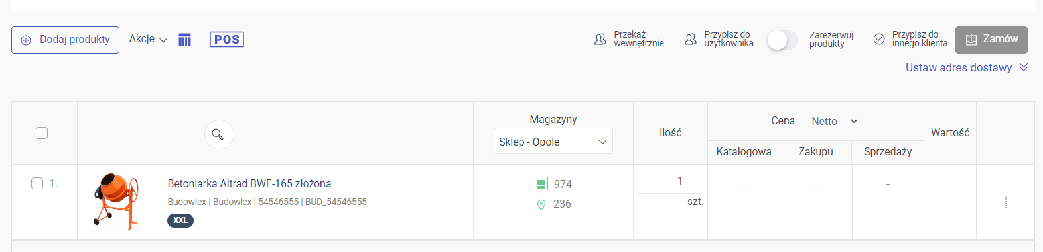Click the Przekaż wewnętrznie people icon
The height and width of the screenshot is (252, 1043).
[x=600, y=40]
